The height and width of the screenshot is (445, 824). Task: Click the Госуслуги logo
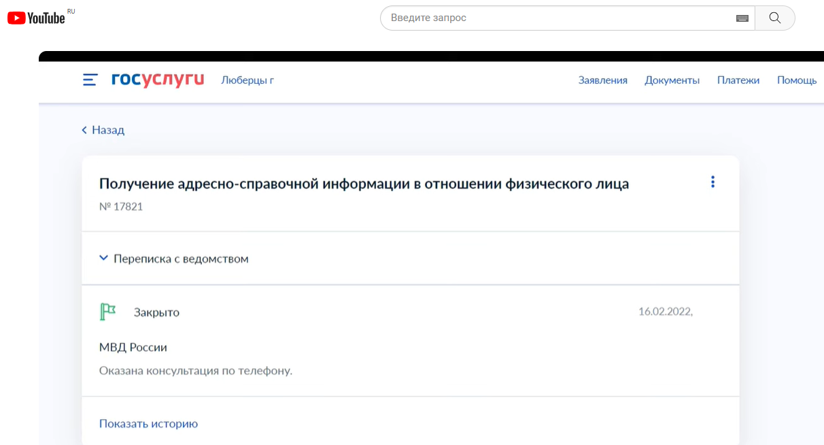tap(158, 80)
